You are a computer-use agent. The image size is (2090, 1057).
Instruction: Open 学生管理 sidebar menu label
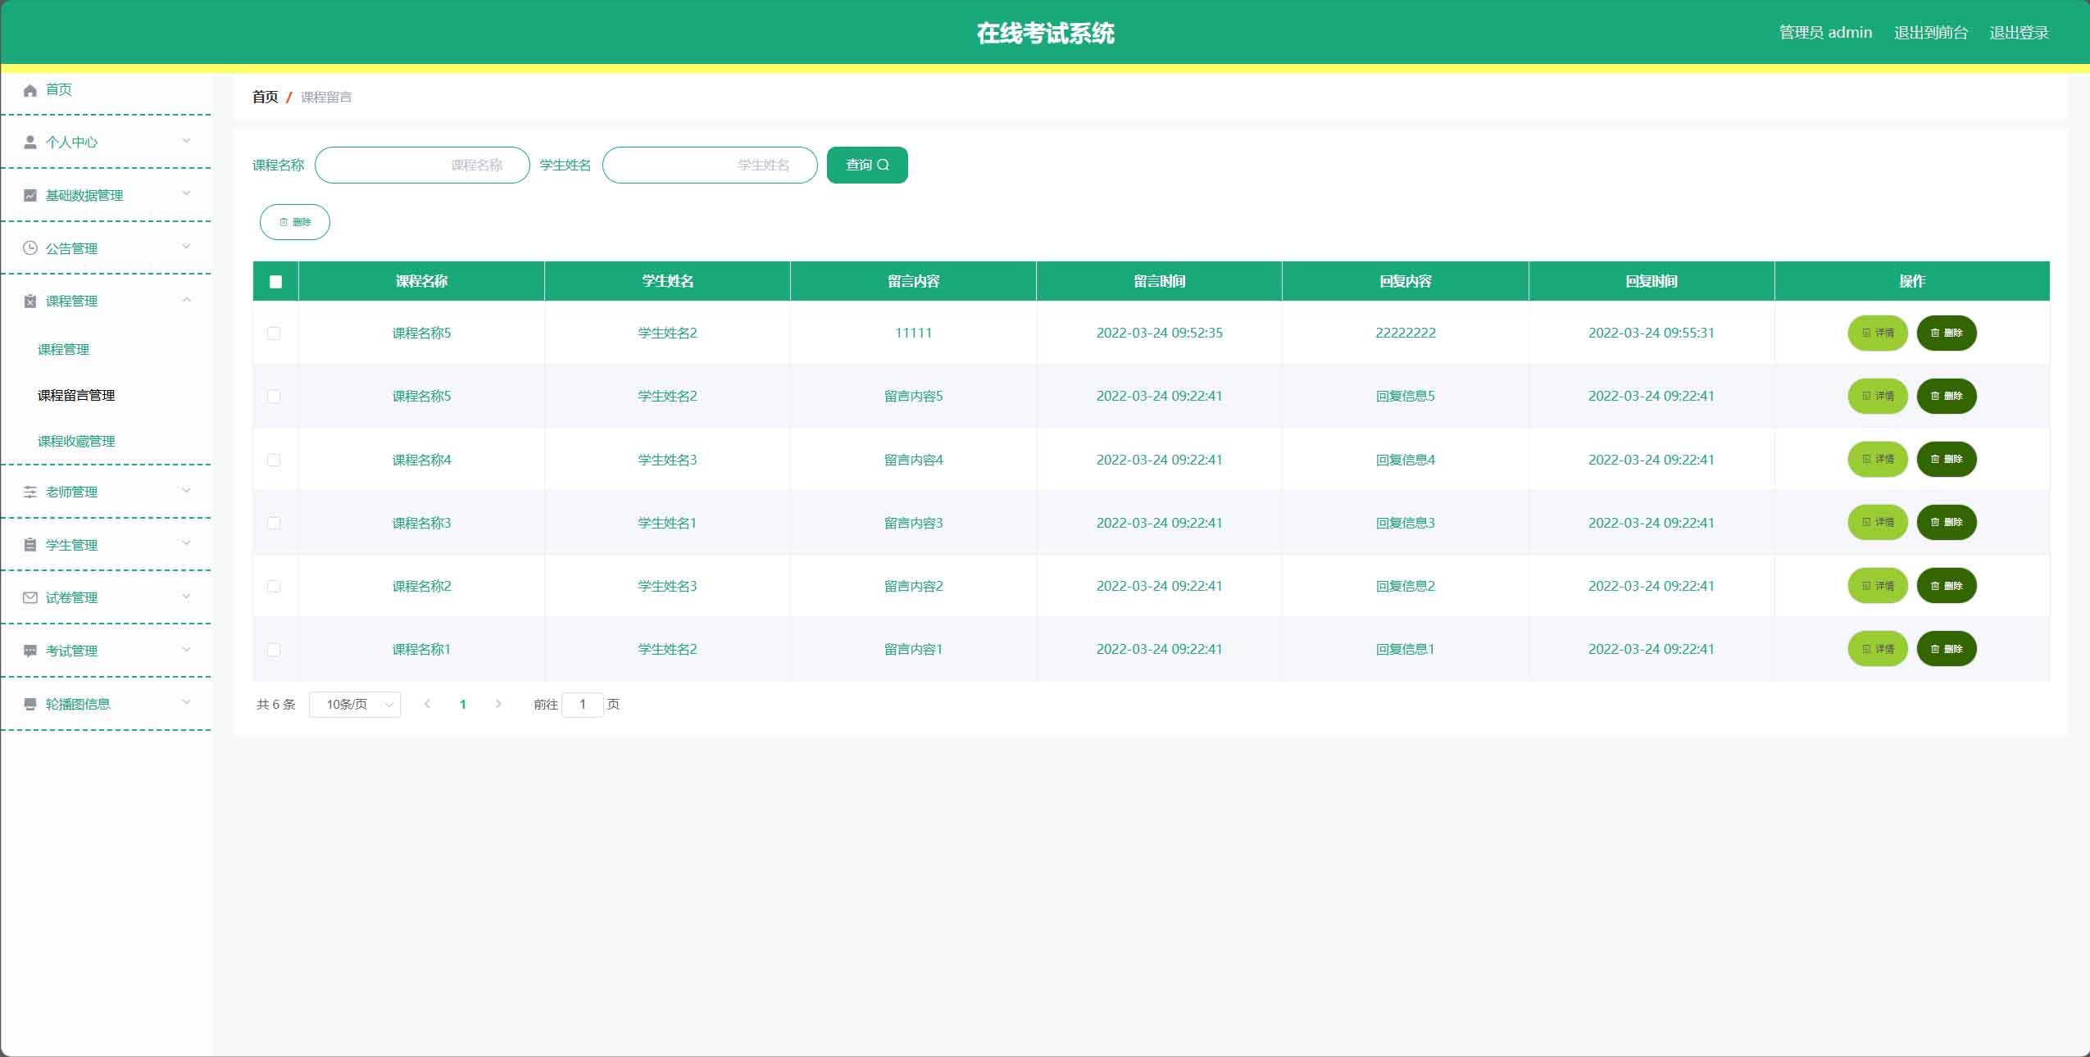72,546
